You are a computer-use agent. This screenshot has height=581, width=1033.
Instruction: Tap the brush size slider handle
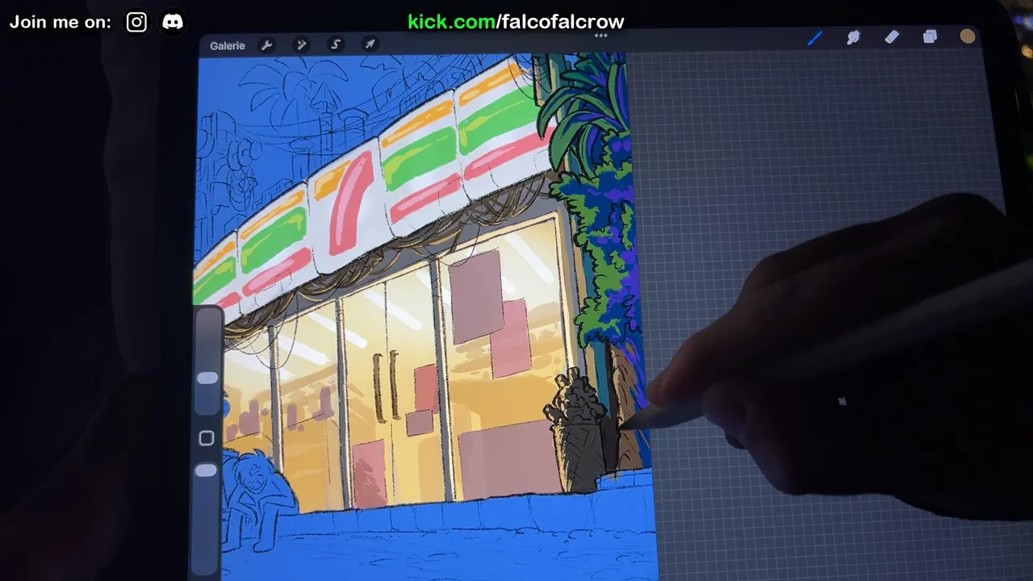207,378
